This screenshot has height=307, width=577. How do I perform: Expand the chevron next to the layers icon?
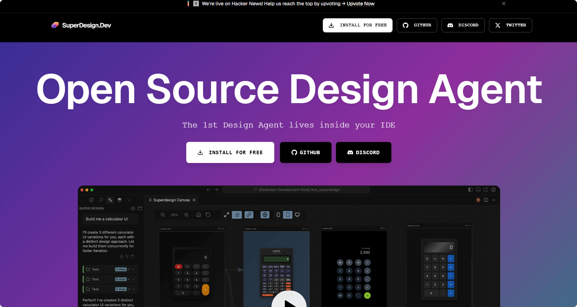(129, 200)
